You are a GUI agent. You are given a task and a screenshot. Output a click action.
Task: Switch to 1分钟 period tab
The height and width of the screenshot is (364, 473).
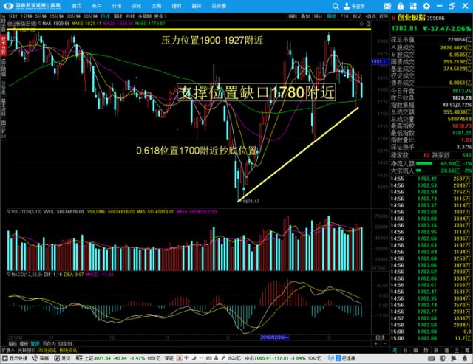tap(27, 16)
